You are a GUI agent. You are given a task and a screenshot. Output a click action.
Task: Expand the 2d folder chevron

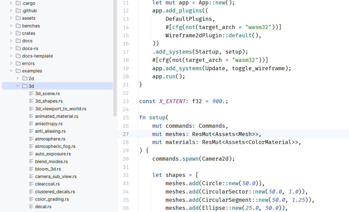click(x=18, y=78)
